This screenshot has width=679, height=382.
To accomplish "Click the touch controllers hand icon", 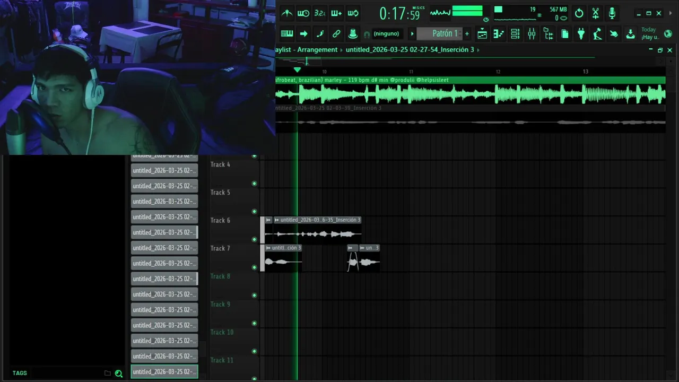I will 614,34.
